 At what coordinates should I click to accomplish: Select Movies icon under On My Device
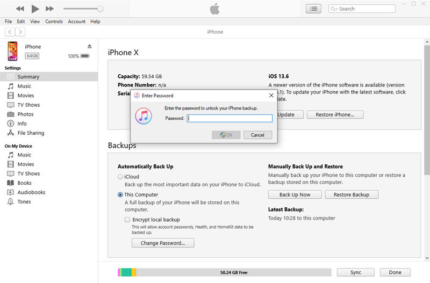pos(10,164)
